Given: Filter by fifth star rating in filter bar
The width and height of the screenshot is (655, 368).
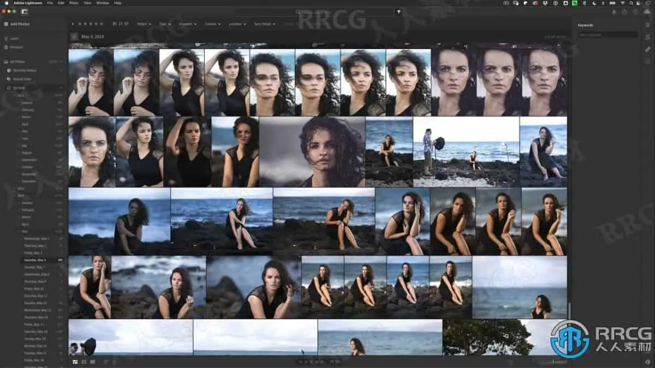Looking at the screenshot, I should (102, 24).
